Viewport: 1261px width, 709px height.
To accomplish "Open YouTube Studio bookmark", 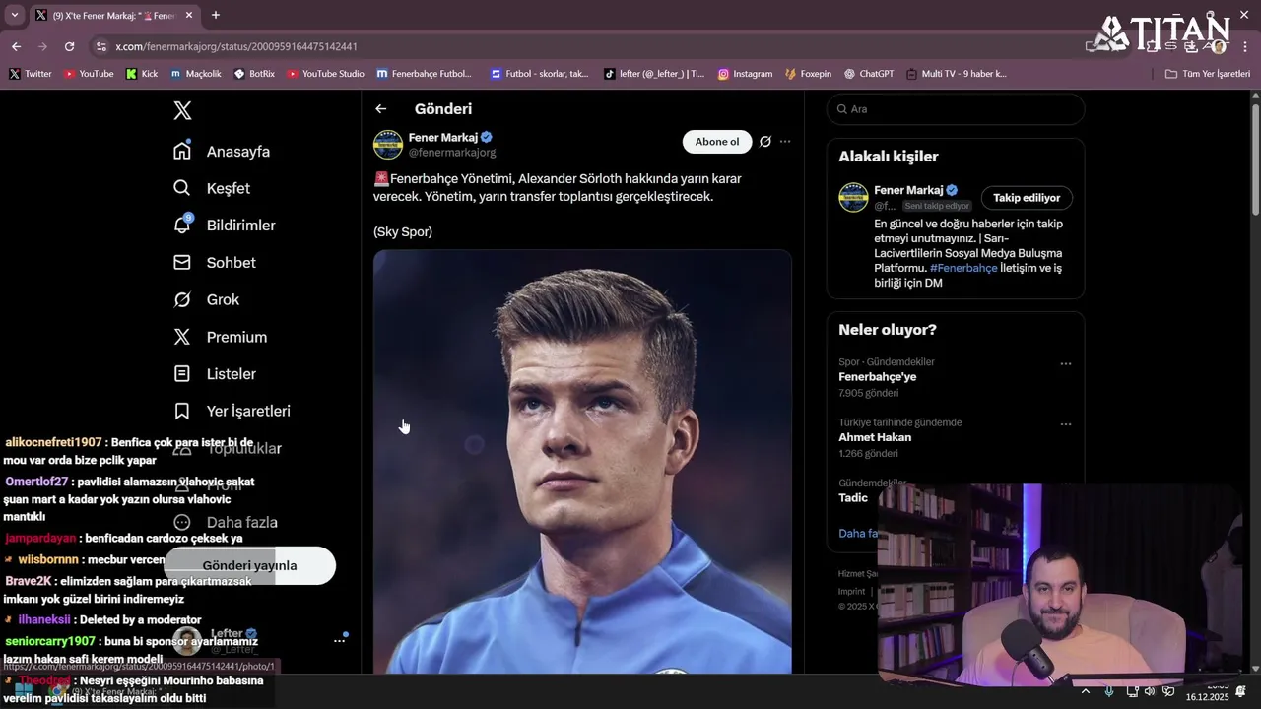I will 325,74.
